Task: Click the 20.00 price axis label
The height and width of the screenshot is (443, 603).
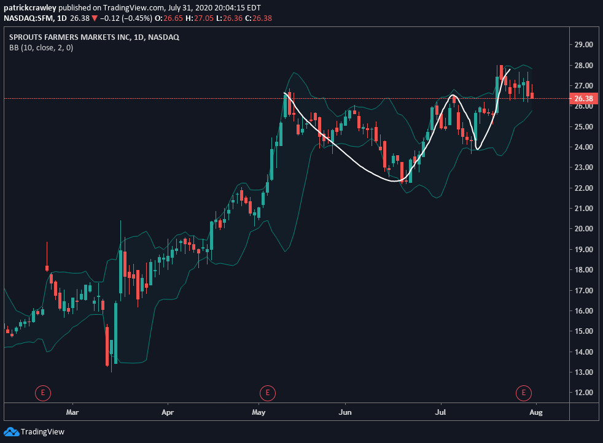Action: pyautogui.click(x=583, y=229)
